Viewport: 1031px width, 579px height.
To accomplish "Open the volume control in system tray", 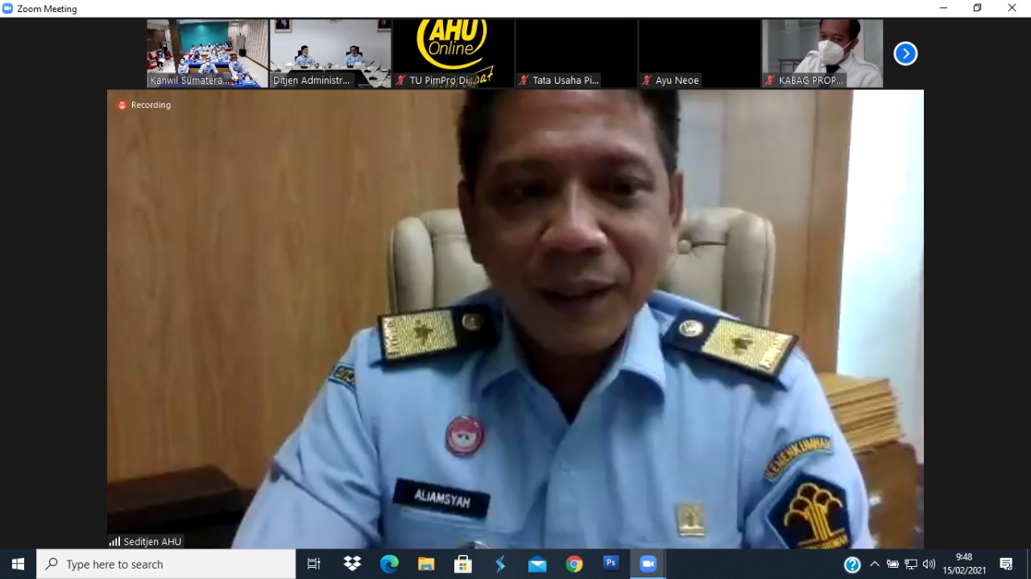I will [x=929, y=565].
